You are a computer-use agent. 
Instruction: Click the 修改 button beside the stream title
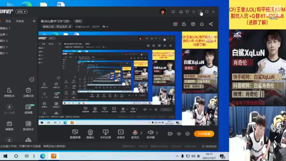pos(78,21)
